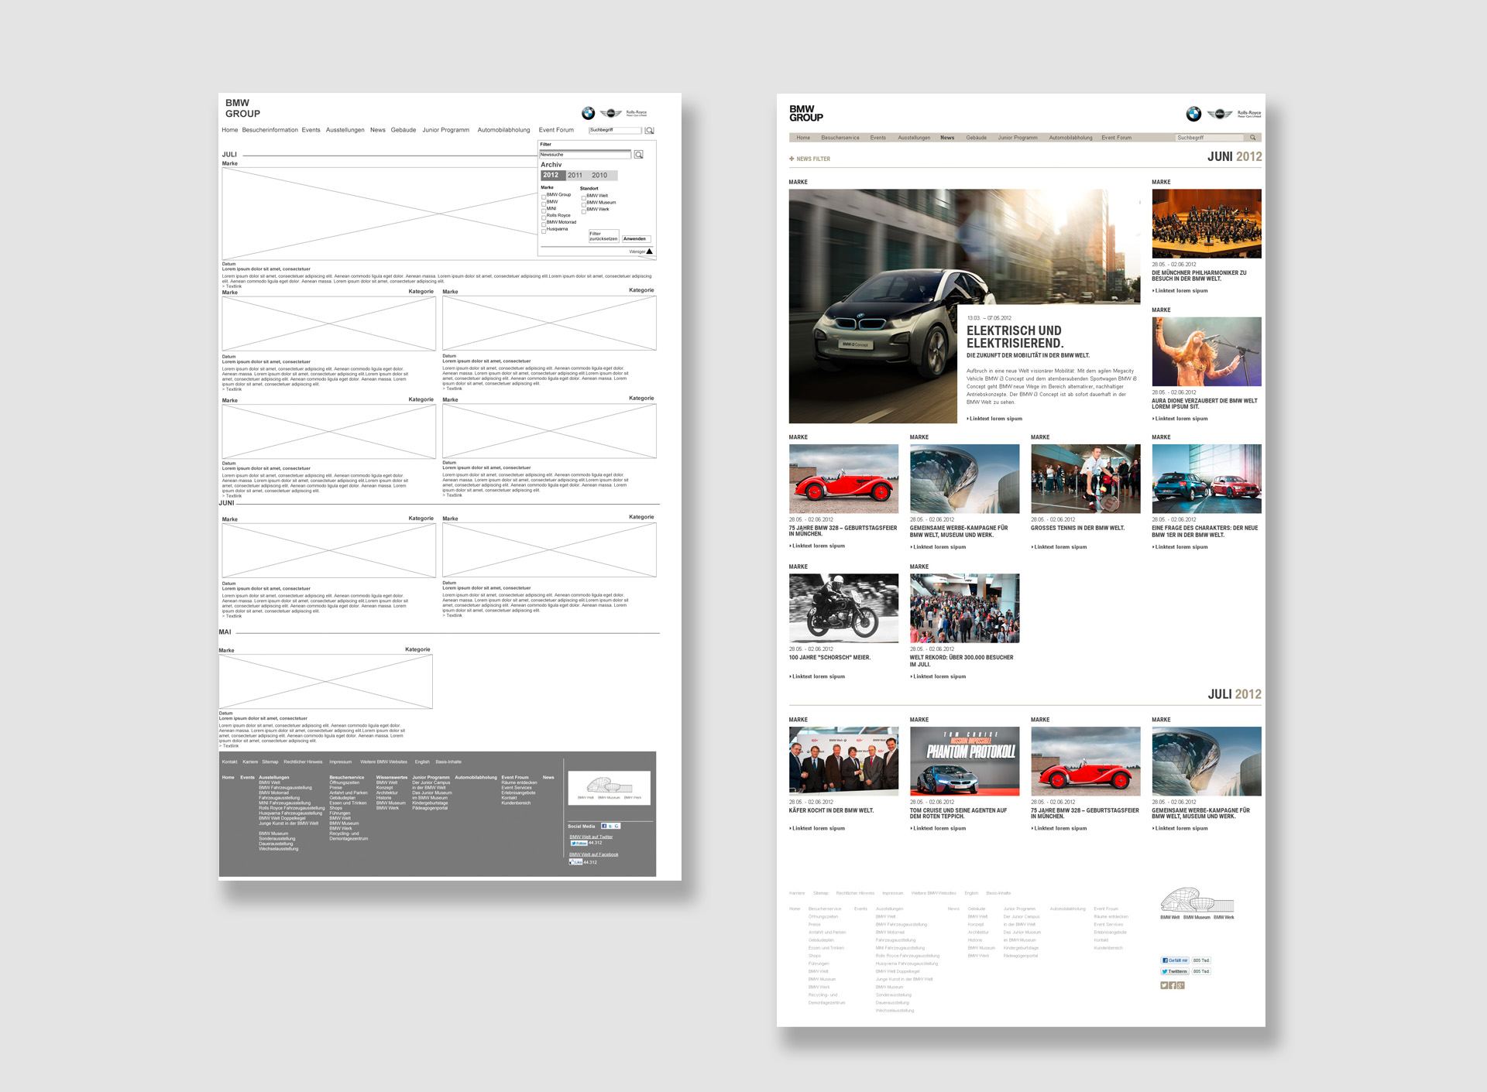Click the 'Suchbegriff' field in the wireframe header
This screenshot has width=1487, height=1092.
point(615,130)
